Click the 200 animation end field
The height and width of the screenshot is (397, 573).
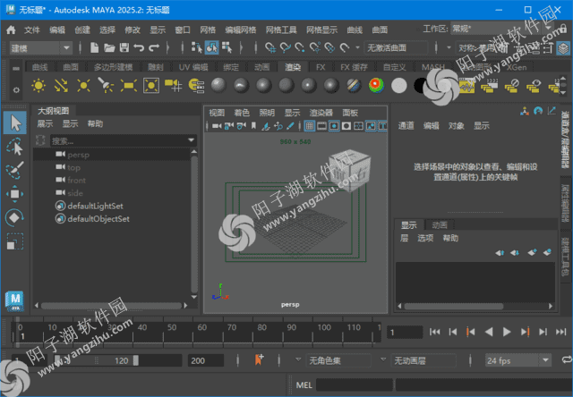point(206,361)
